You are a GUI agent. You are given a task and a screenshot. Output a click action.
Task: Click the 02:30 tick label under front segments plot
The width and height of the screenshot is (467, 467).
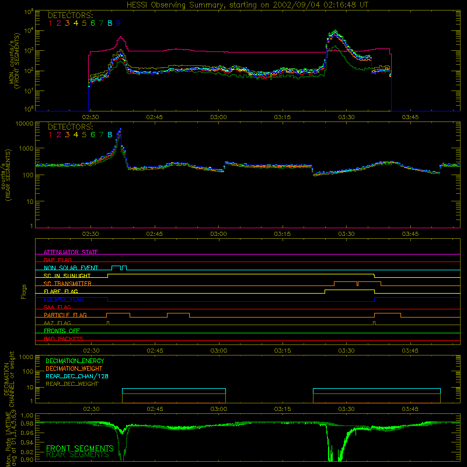[x=90, y=117]
